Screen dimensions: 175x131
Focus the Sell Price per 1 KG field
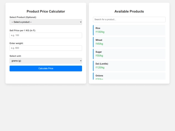[x=46, y=35]
